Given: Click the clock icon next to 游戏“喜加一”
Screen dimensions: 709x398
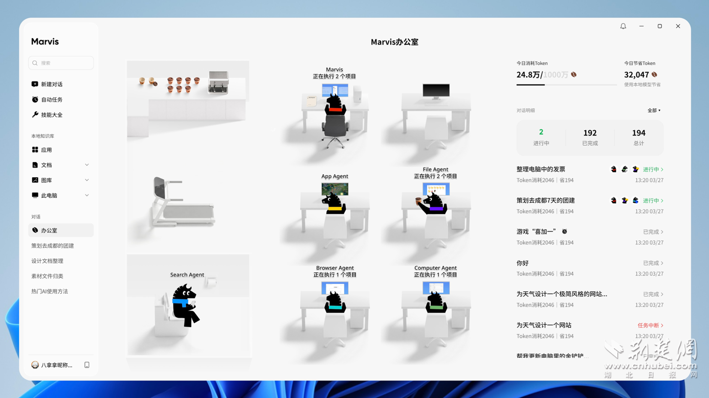Looking at the screenshot, I should point(565,231).
